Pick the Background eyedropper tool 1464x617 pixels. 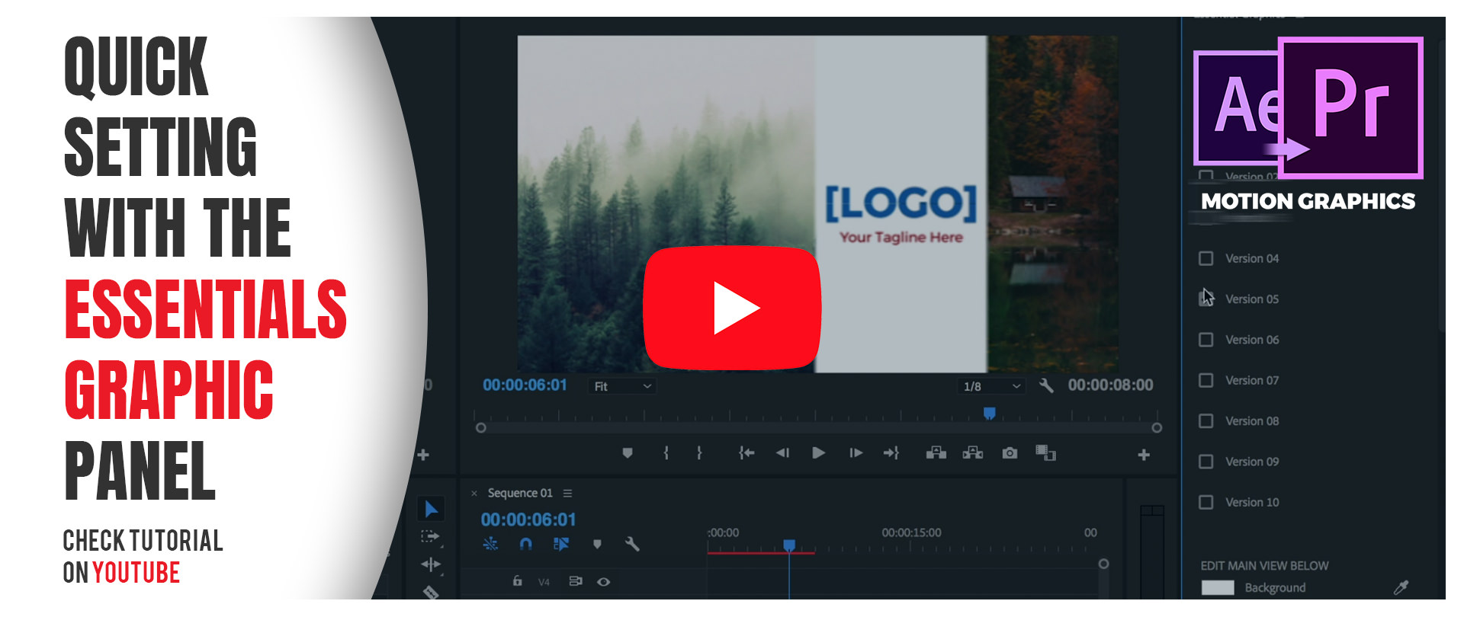1401,587
